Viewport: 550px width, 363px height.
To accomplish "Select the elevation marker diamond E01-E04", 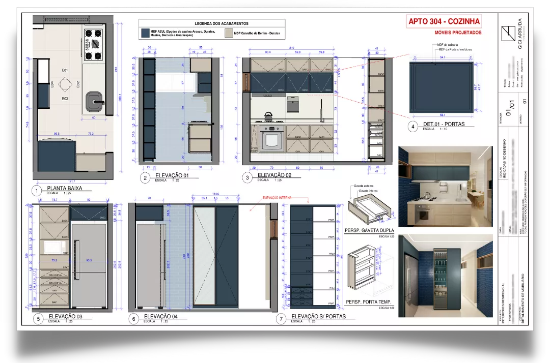I will click(x=65, y=84).
